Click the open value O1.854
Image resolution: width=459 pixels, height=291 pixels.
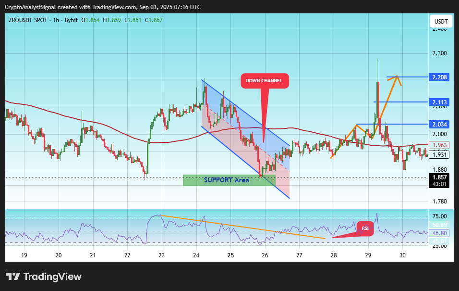point(90,20)
